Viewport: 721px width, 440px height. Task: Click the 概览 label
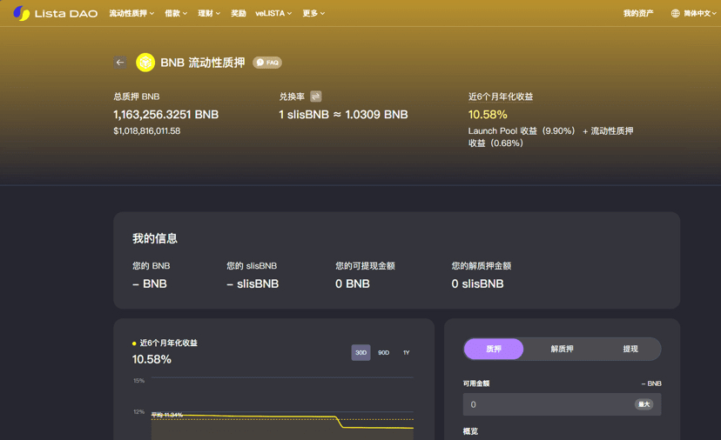click(x=470, y=430)
